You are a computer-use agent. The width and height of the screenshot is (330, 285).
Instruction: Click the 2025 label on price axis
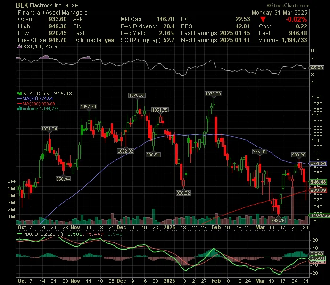pyautogui.click(x=169, y=228)
